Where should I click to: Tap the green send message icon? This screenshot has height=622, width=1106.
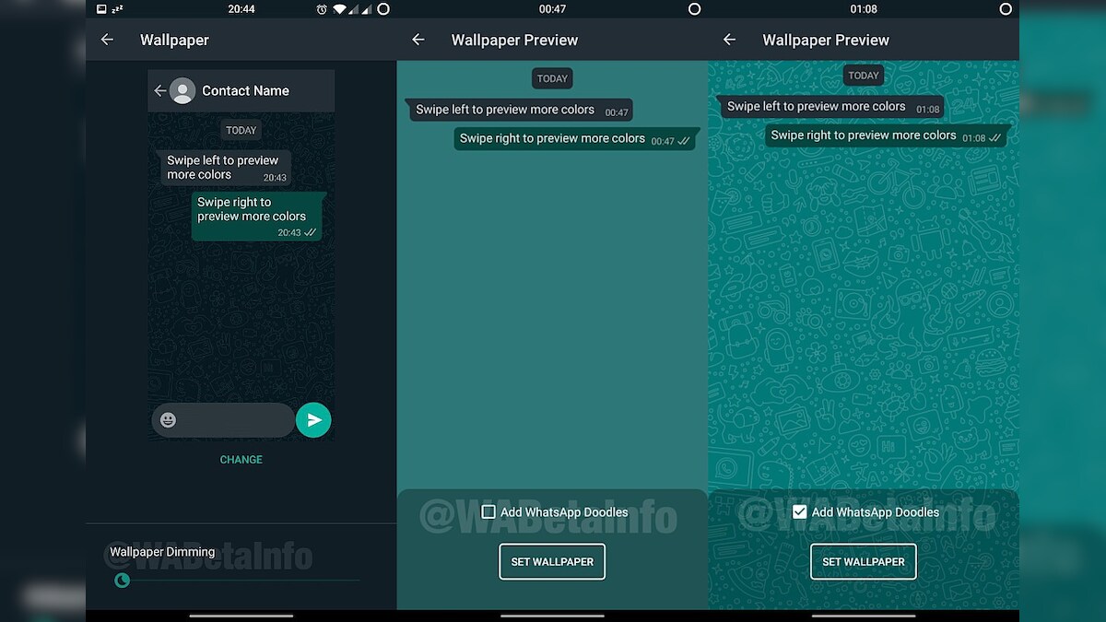313,419
